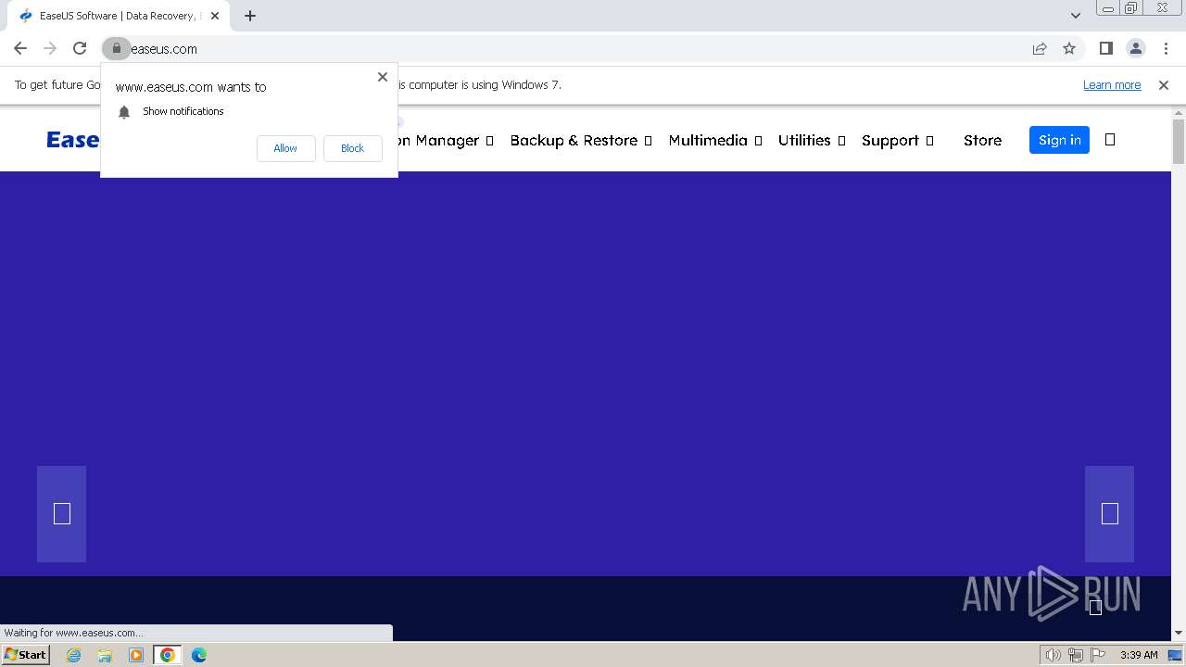Show the next carousel slide
The image size is (1186, 667).
(x=1109, y=514)
